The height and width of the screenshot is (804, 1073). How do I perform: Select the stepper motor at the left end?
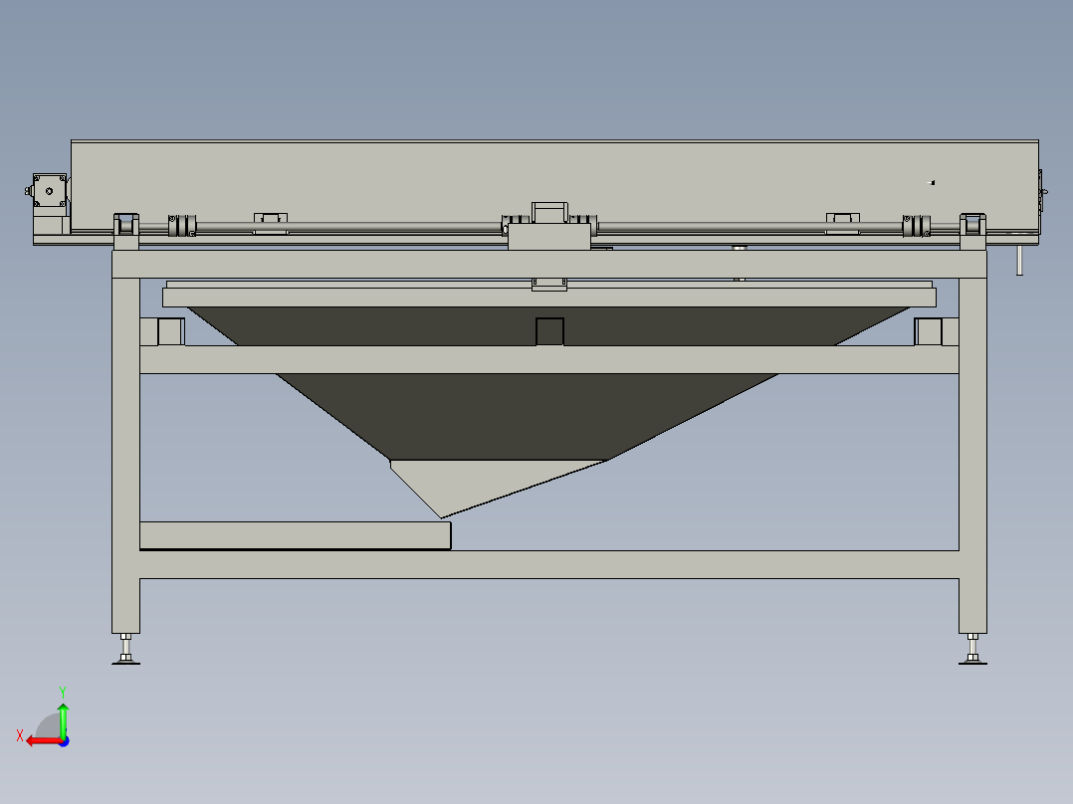click(x=50, y=191)
